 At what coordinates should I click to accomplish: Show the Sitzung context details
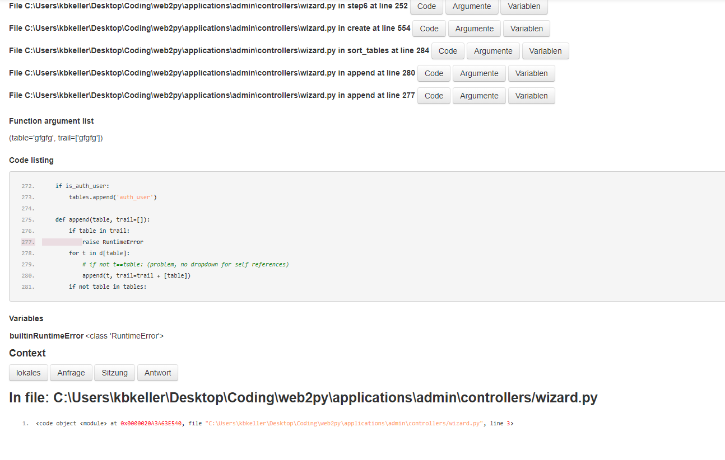tap(114, 372)
